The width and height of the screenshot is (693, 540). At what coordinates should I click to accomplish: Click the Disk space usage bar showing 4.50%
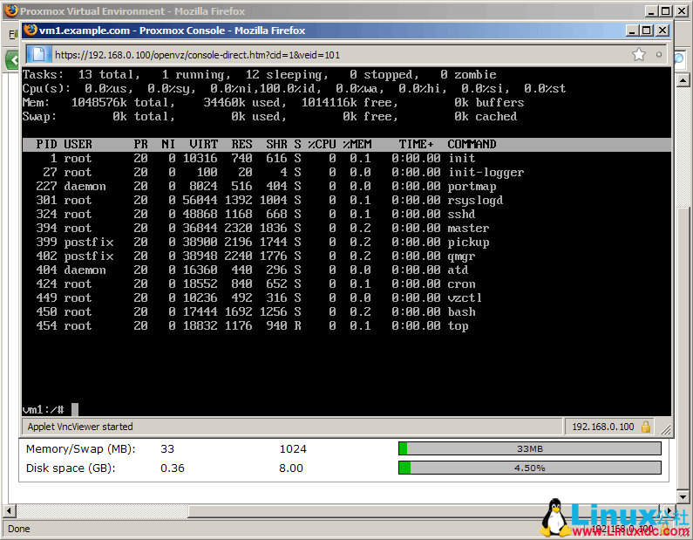pyautogui.click(x=529, y=468)
